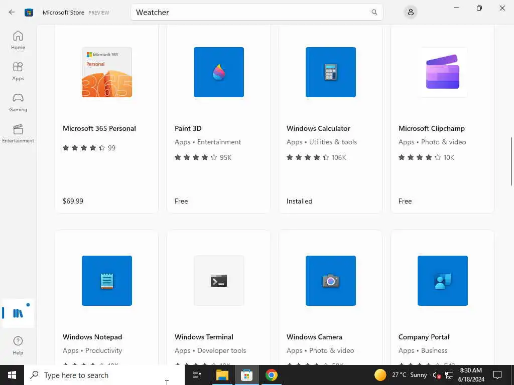
Task: Click the star rating of Paint 3D
Action: pyautogui.click(x=196, y=157)
